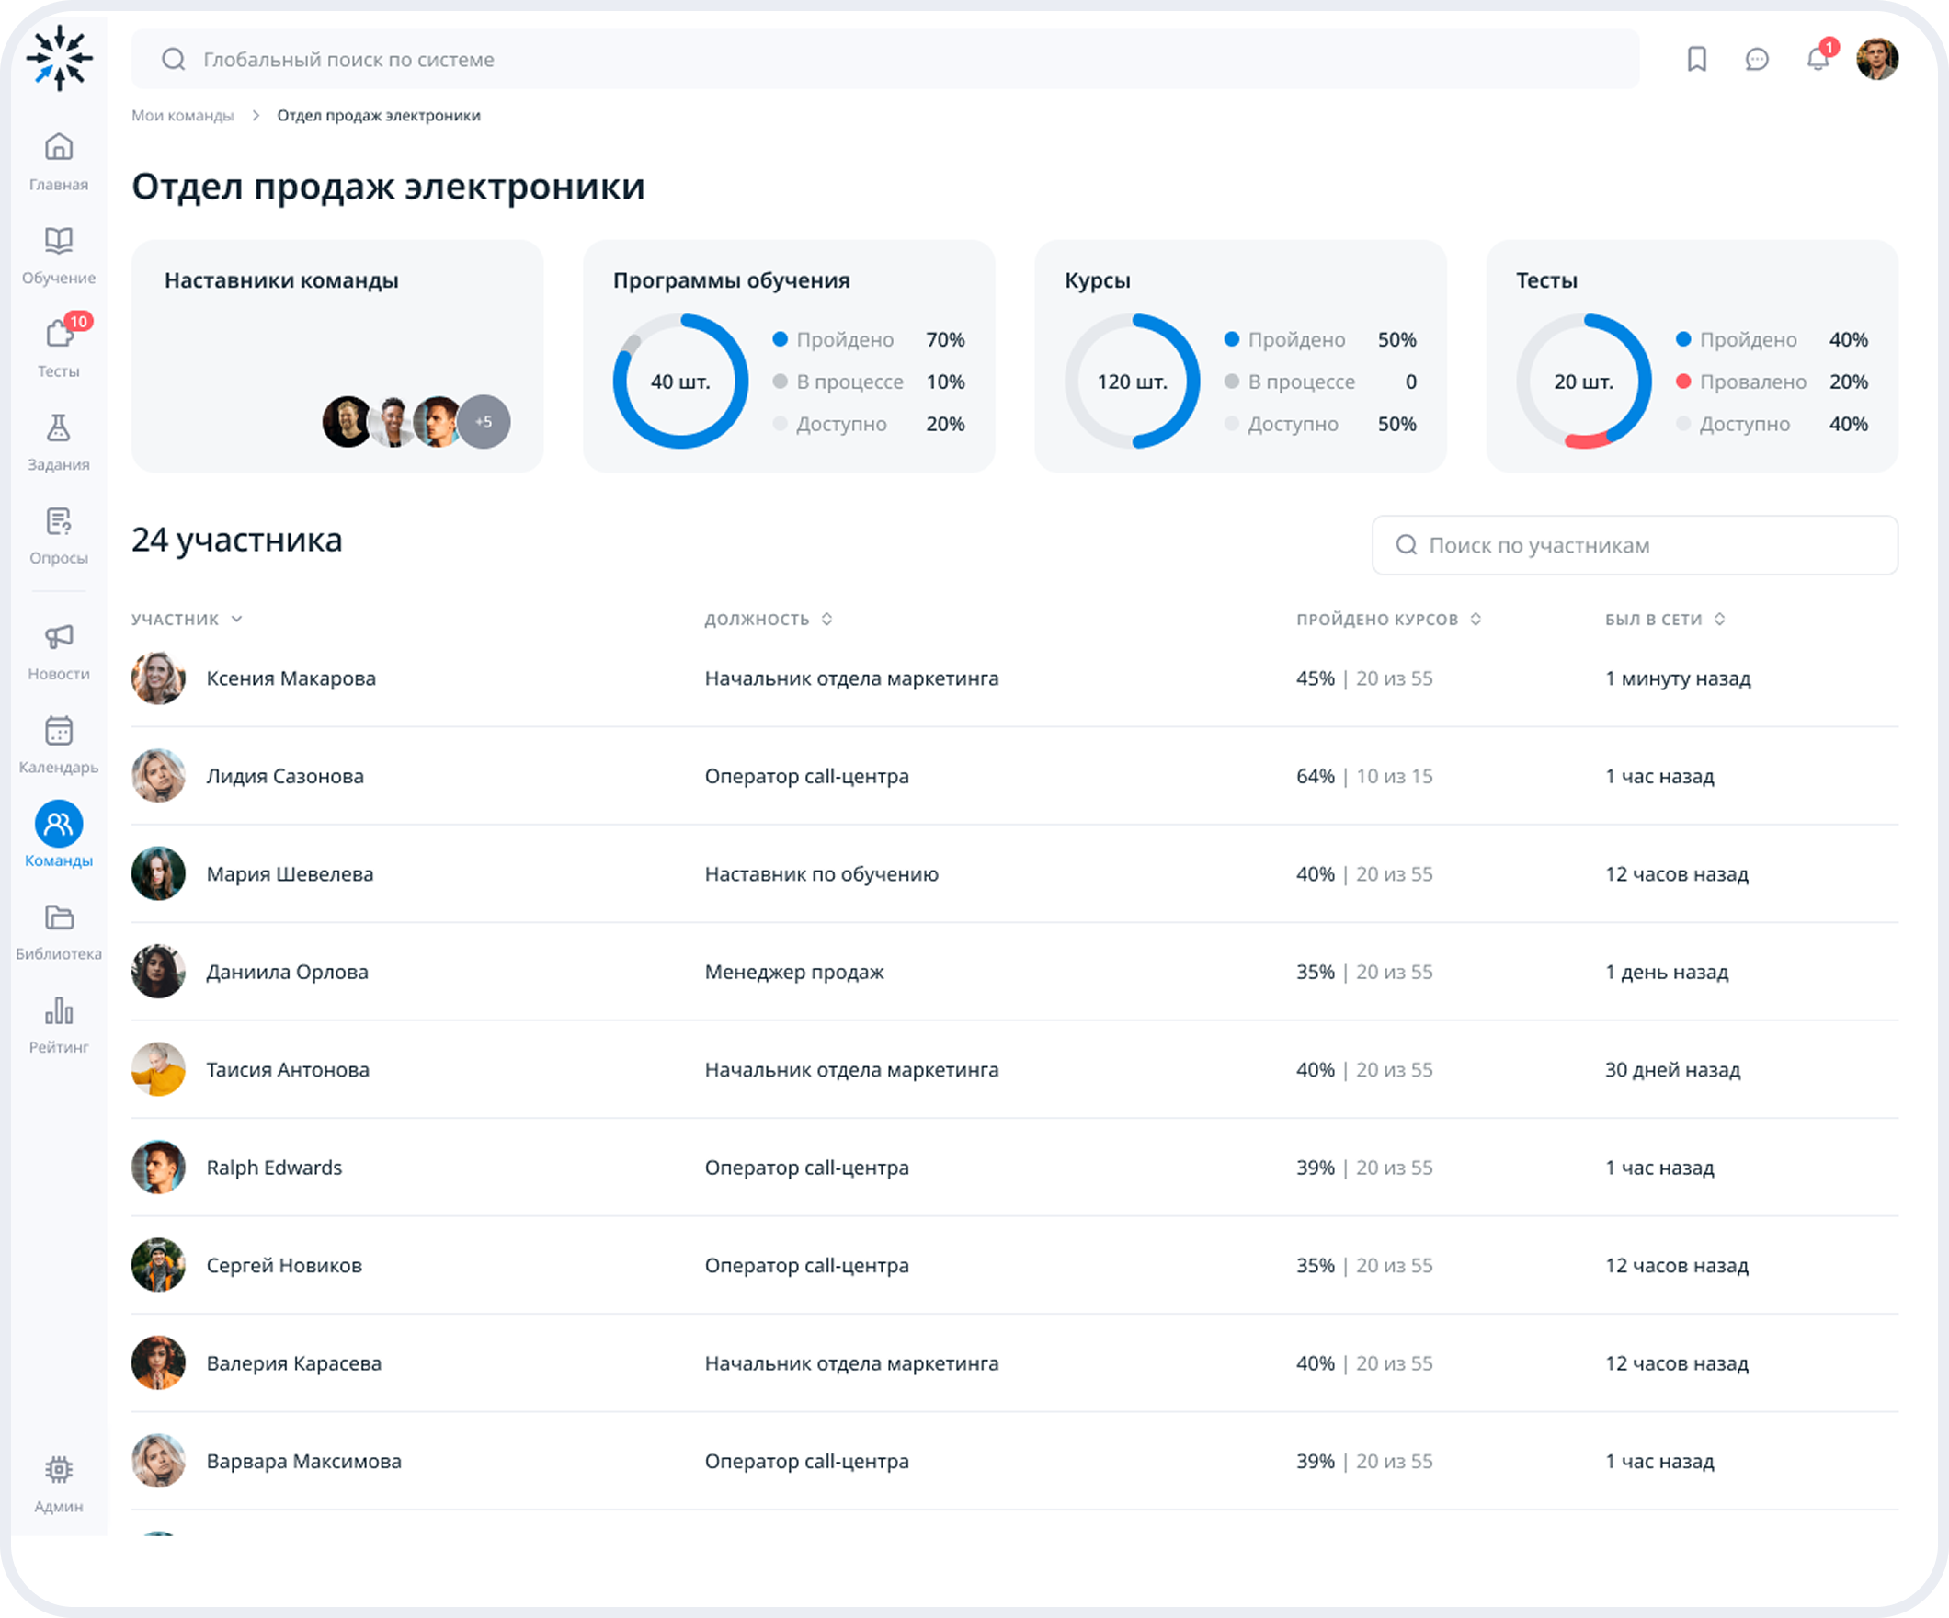1949x1618 pixels.
Task: Open the chat messages icon
Action: pyautogui.click(x=1756, y=60)
